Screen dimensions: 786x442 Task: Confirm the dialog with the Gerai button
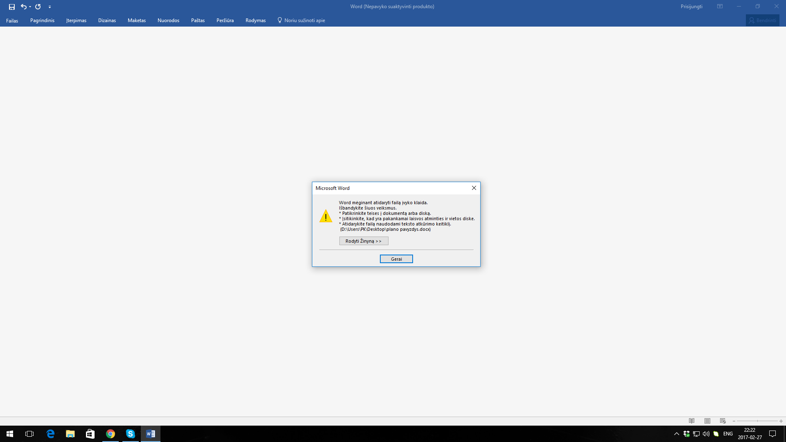point(396,259)
